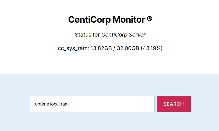Click the red SEARCH button
The width and height of the screenshot is (219, 131).
(173, 104)
